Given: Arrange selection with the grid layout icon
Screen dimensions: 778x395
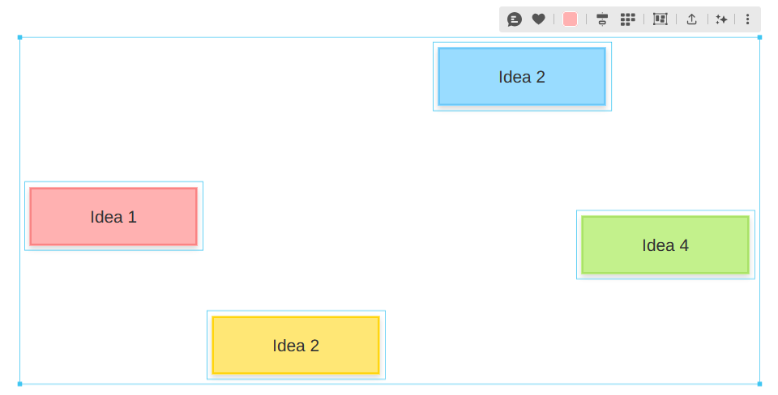Looking at the screenshot, I should (627, 19).
